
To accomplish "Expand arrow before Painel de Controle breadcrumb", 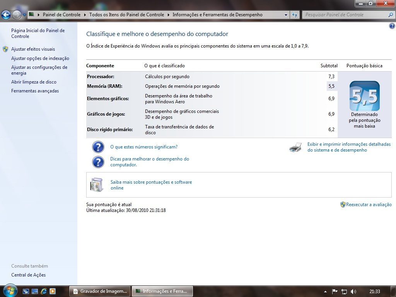I will pyautogui.click(x=39, y=15).
